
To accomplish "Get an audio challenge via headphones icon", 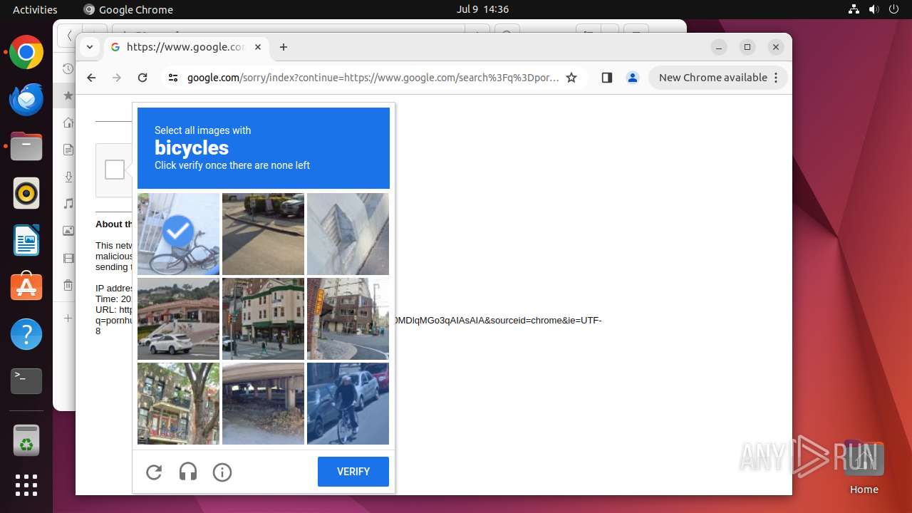I will (x=188, y=472).
